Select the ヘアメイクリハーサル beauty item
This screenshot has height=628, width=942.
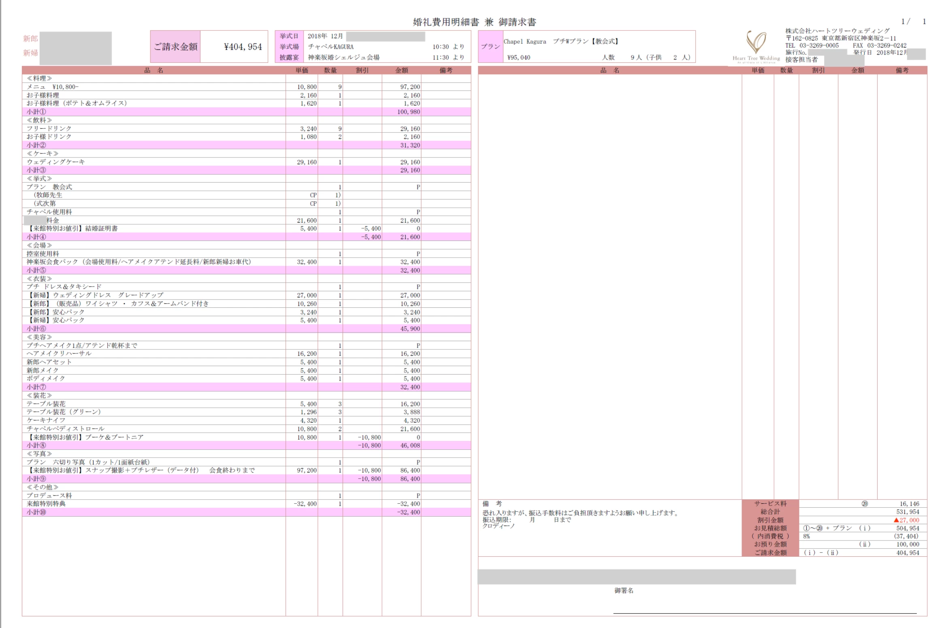pos(59,353)
